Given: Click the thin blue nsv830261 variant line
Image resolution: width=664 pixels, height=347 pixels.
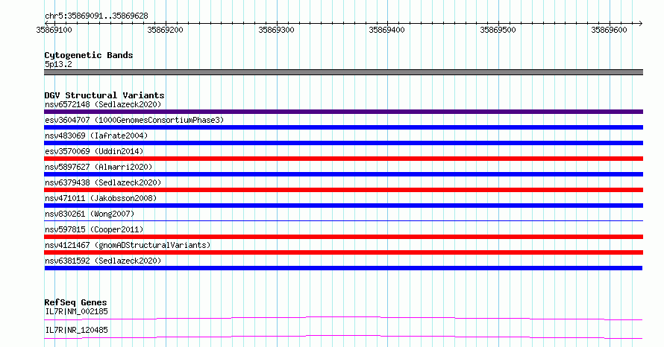Looking at the screenshot, I should coord(343,220).
